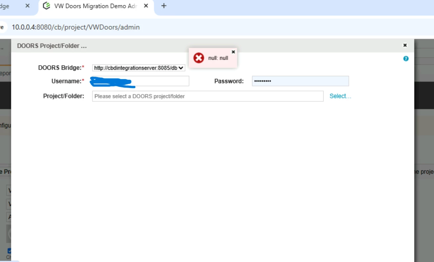Open the DOORS Bridge URL dropdown
Viewport: 434px width, 262px height.
click(139, 68)
